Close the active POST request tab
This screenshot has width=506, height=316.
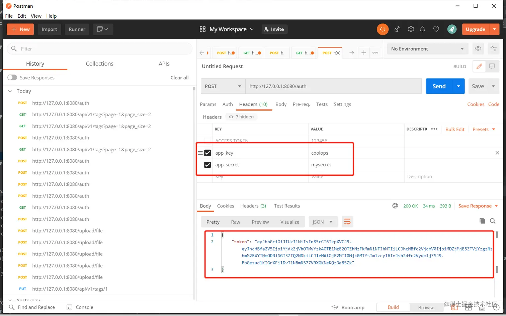point(338,53)
